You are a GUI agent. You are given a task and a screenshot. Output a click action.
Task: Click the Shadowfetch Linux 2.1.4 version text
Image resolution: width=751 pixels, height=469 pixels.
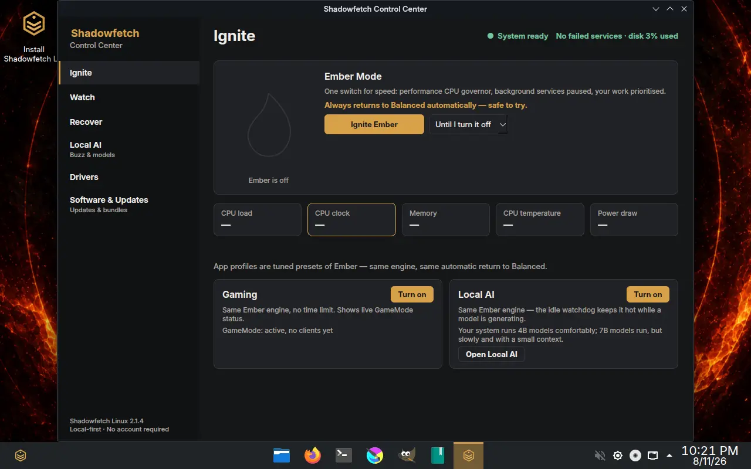click(107, 421)
